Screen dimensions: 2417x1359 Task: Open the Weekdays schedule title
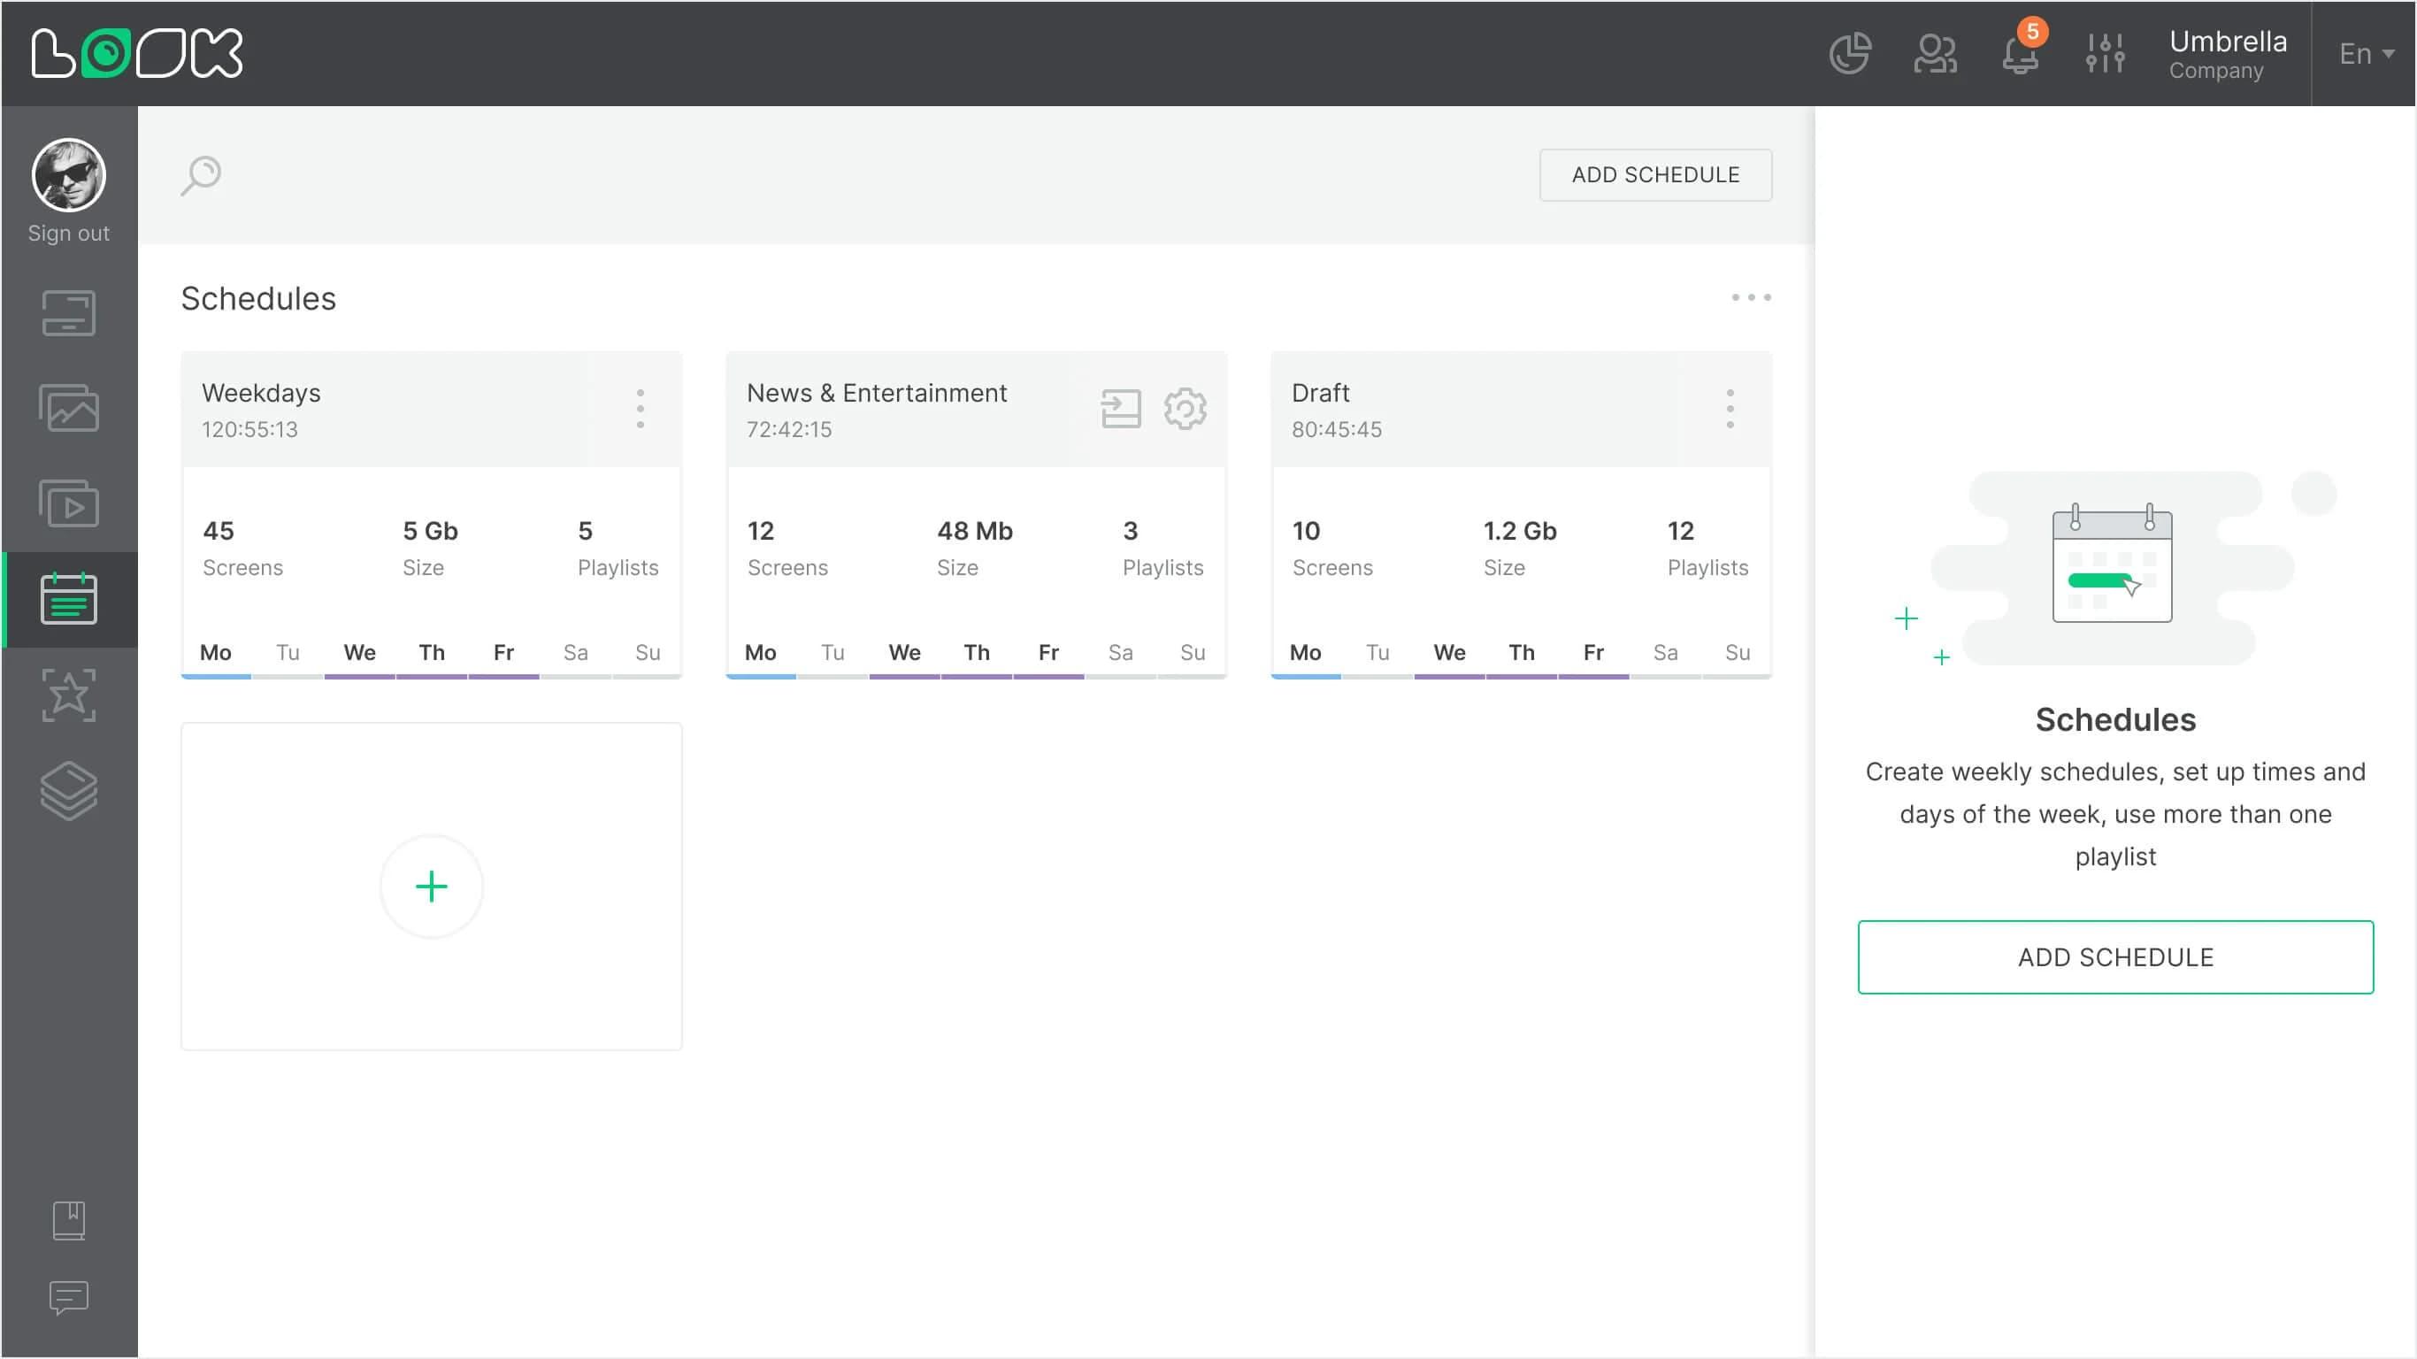point(261,393)
